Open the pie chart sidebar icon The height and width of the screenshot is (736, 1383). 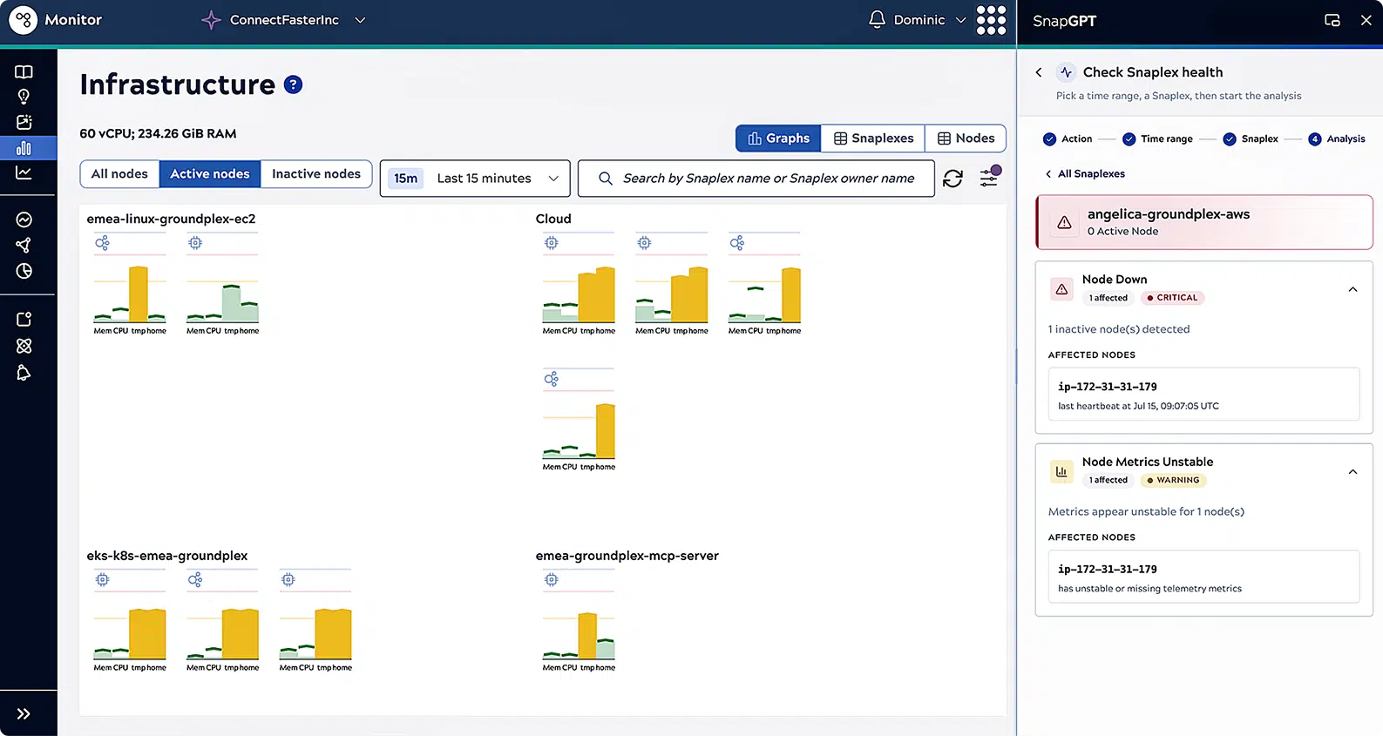24,271
